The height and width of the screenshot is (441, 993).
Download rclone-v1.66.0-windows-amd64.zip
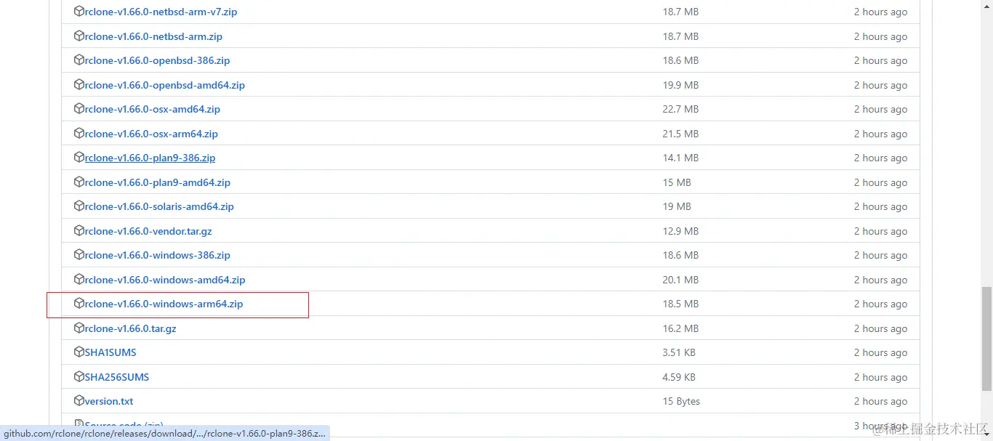point(165,280)
